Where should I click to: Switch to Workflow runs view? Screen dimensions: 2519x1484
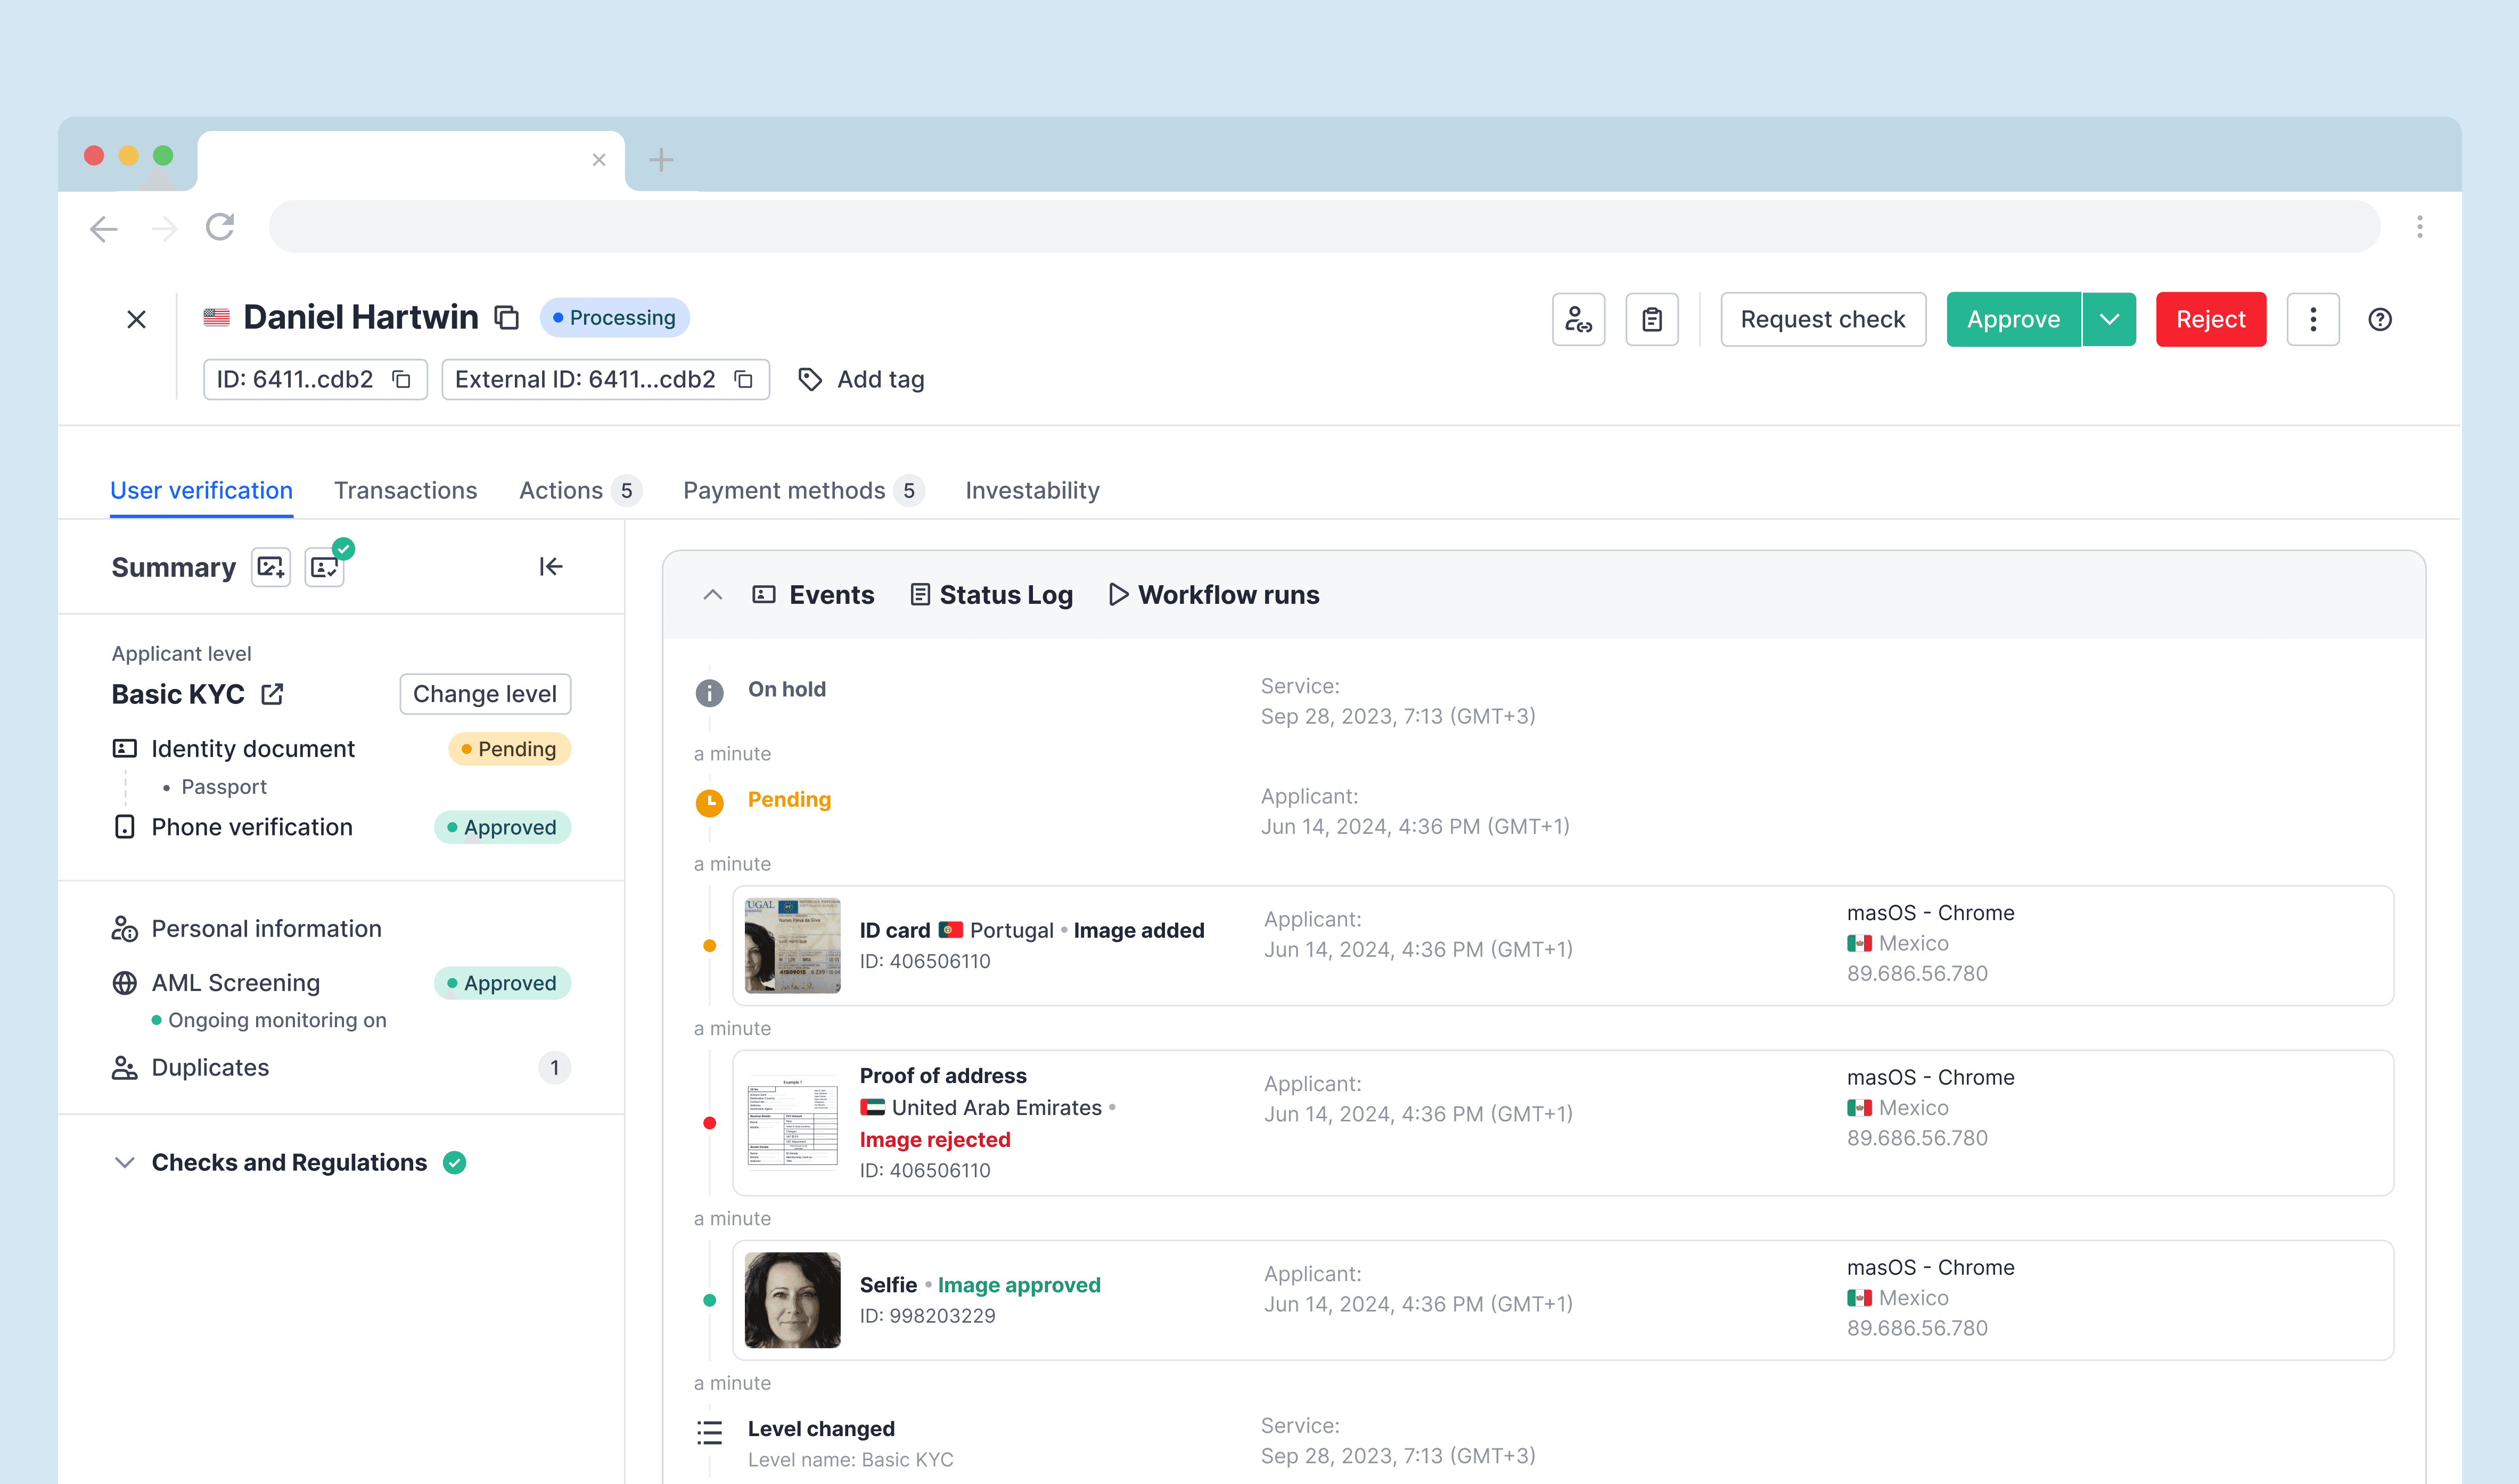pos(1214,595)
